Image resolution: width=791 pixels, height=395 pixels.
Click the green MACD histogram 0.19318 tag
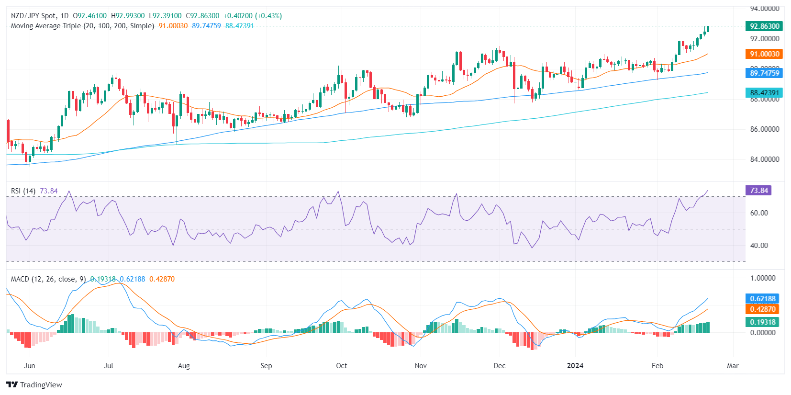pyautogui.click(x=762, y=322)
